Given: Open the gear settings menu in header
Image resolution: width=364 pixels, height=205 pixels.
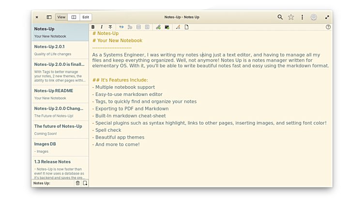Looking at the screenshot, I should coord(314,17).
